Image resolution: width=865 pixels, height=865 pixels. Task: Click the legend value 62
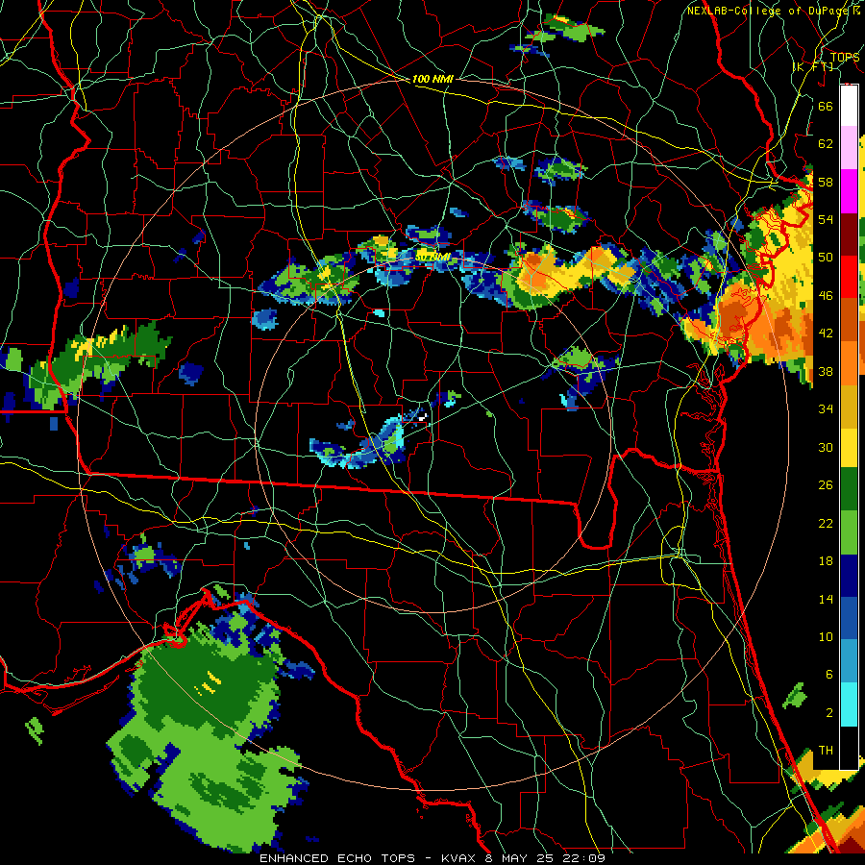(826, 144)
